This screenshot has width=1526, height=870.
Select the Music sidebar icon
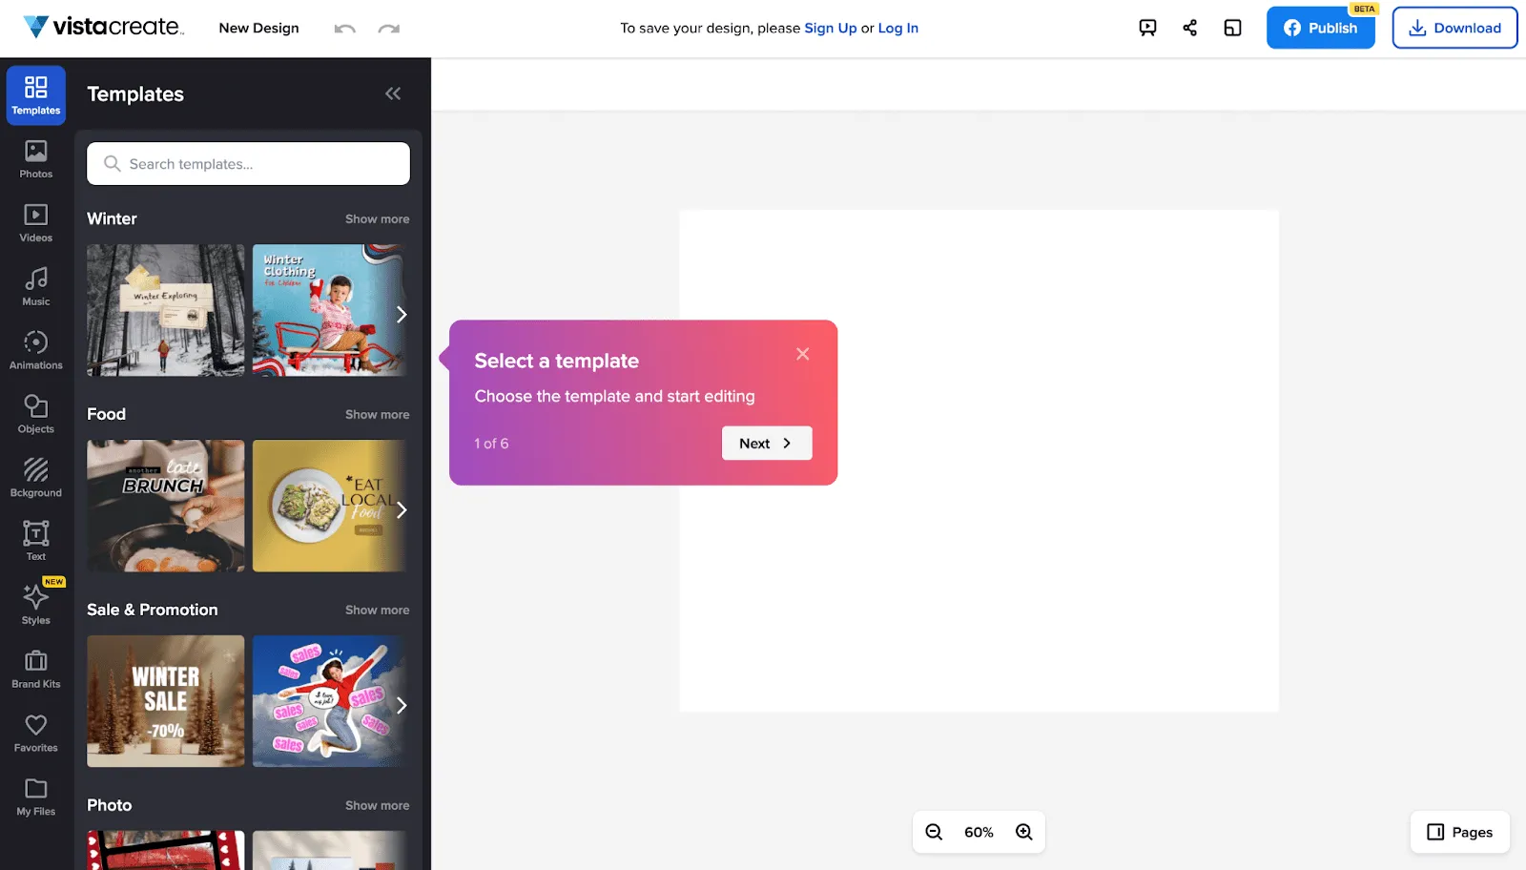pos(36,287)
